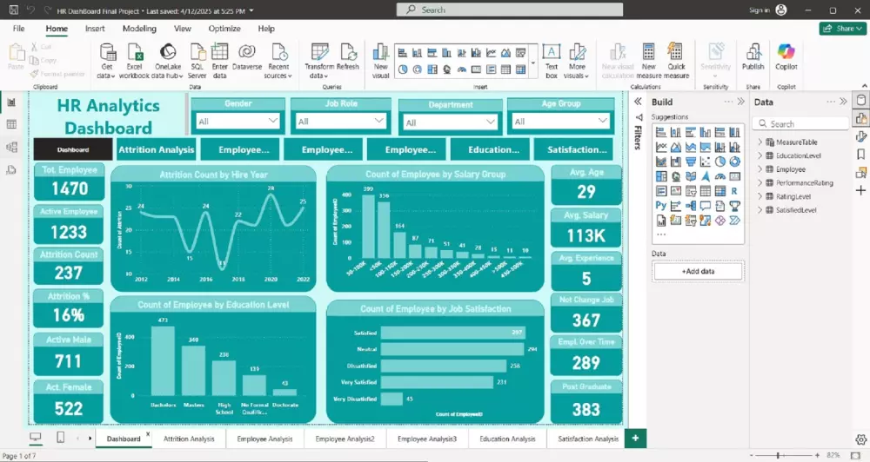Select funnel visual in Build pane
The height and width of the screenshot is (462, 870).
pos(691,162)
